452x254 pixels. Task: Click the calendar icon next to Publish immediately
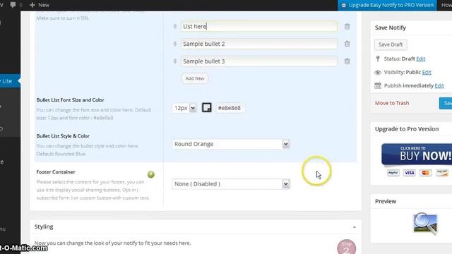pos(378,85)
